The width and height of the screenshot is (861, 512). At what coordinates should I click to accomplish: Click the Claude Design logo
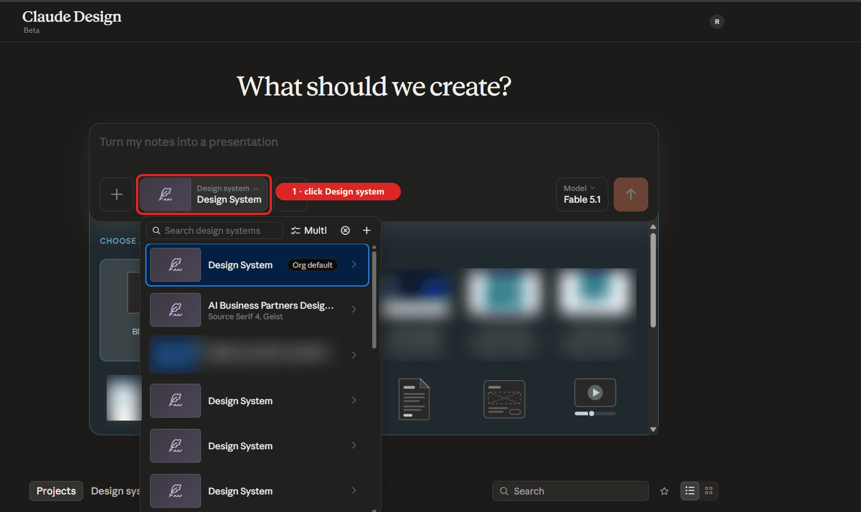click(x=72, y=17)
